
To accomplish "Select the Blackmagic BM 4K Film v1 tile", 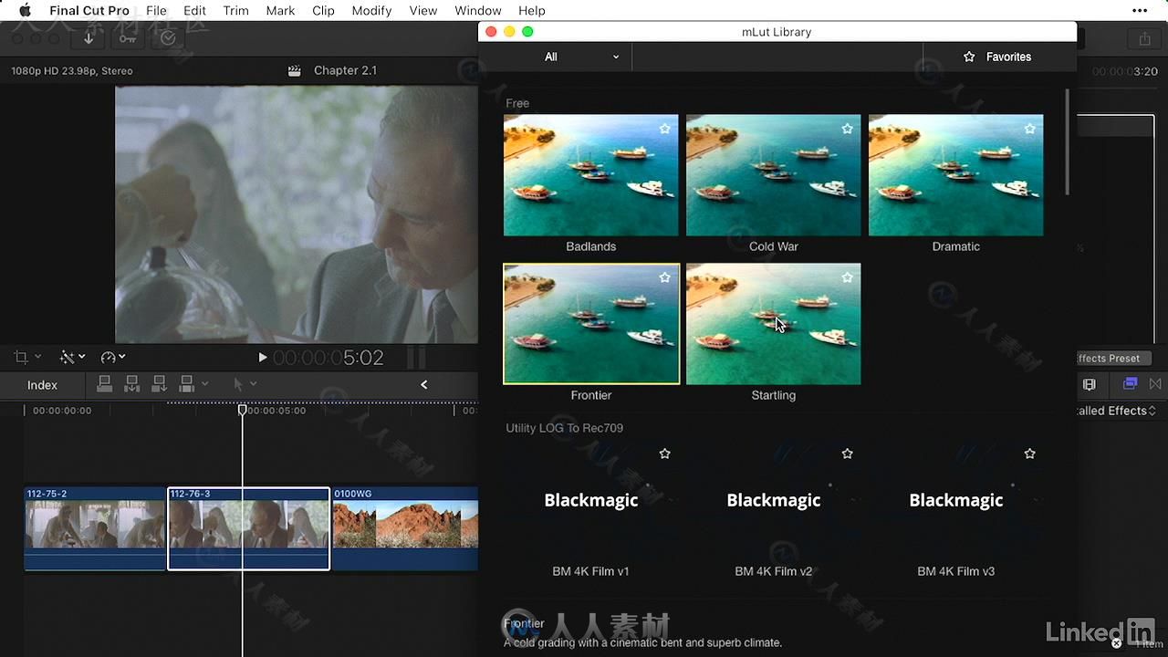I will click(591, 500).
